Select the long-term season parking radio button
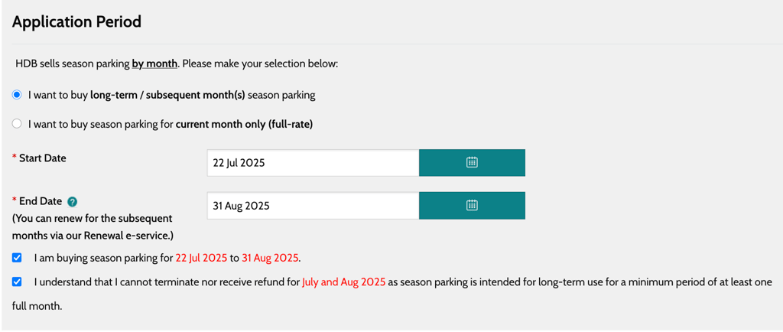Viewport: 783px width, 332px height. (x=17, y=95)
